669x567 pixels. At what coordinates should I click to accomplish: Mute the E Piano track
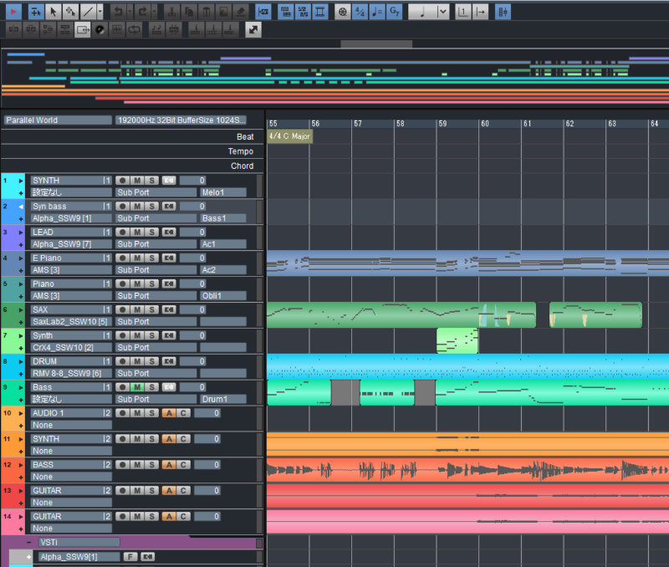pyautogui.click(x=137, y=258)
